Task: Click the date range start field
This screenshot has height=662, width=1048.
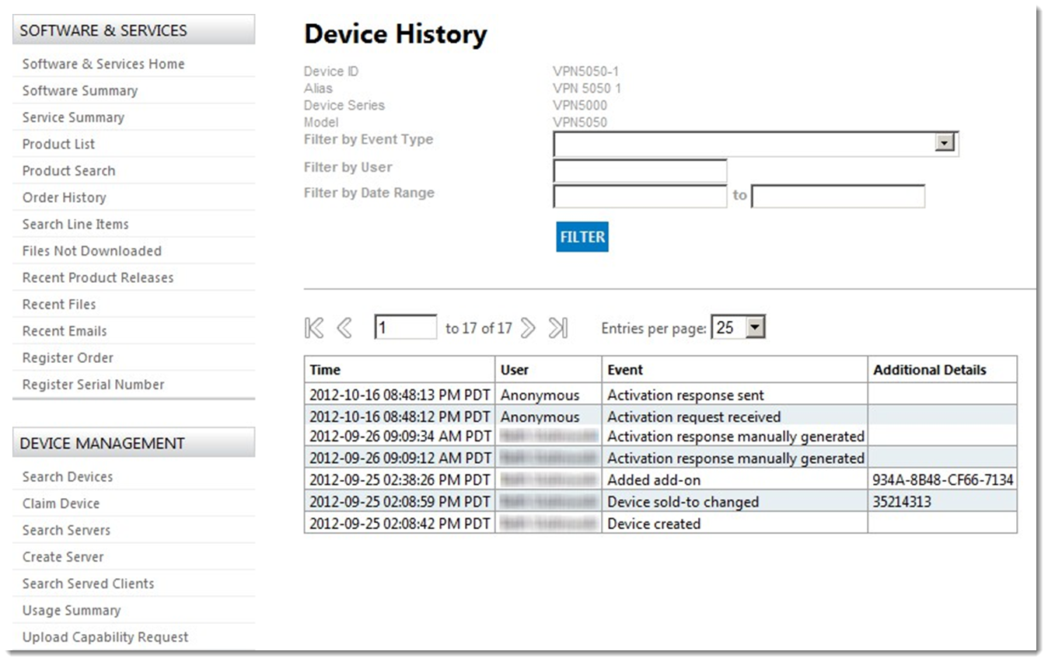Action: pyautogui.click(x=640, y=197)
